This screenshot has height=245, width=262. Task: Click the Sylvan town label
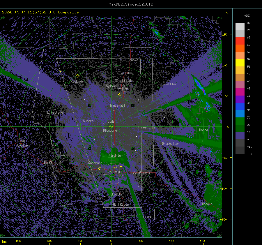(x=111, y=86)
